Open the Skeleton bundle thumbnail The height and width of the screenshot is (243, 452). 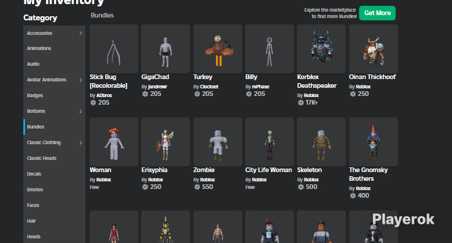click(x=321, y=142)
